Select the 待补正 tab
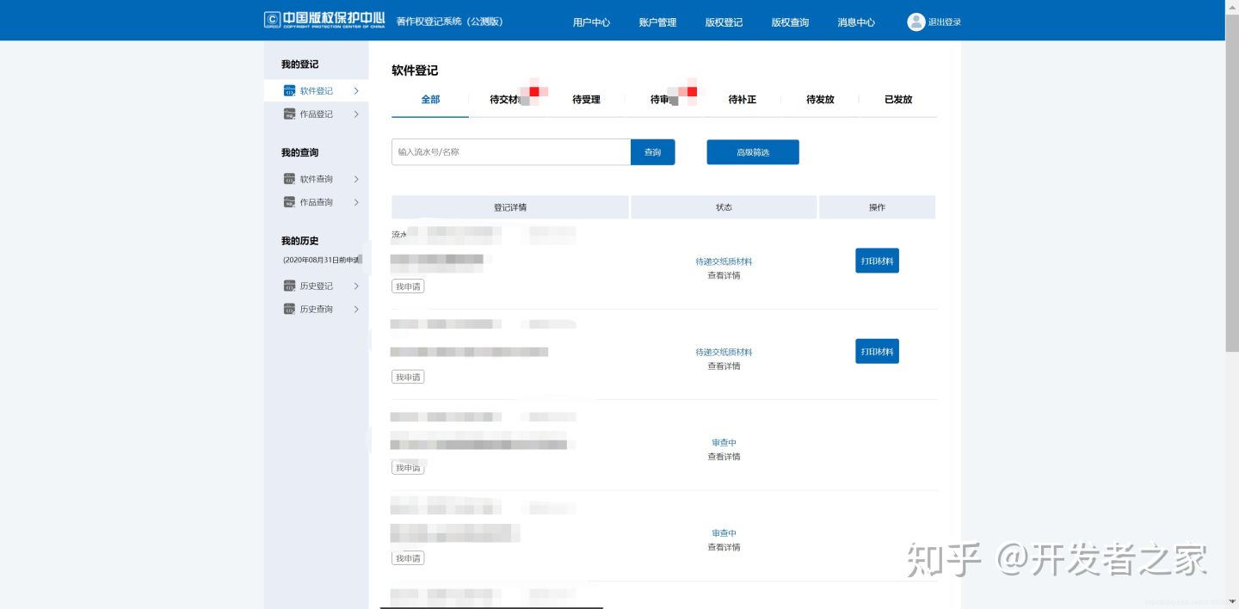 (742, 100)
